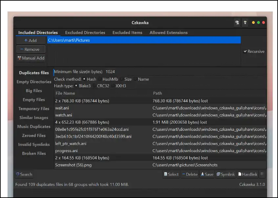Choose the CRC32 hash type
This screenshot has width=278, height=198.
pos(95,86)
